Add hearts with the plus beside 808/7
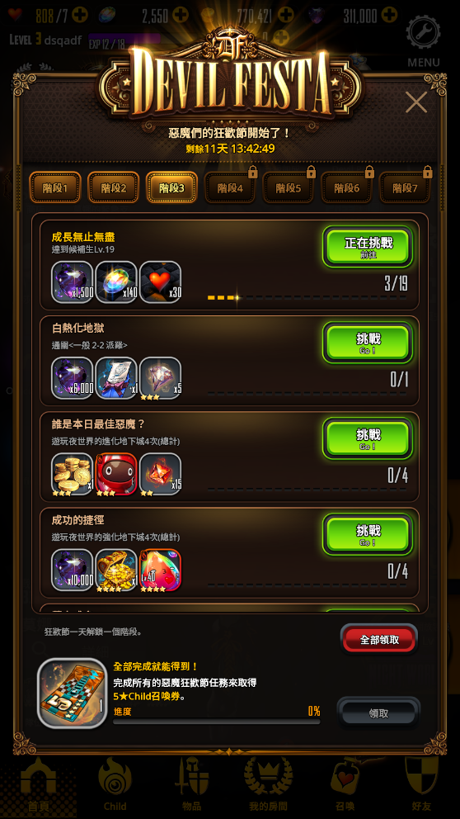This screenshot has height=819, width=460. pos(80,15)
